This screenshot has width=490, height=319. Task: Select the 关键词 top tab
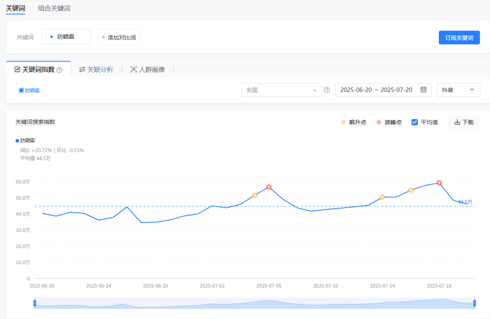point(15,8)
